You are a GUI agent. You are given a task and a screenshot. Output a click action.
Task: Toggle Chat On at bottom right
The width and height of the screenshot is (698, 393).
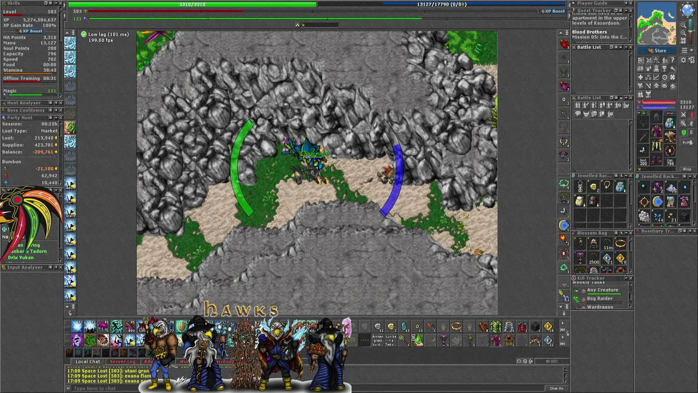(x=557, y=388)
